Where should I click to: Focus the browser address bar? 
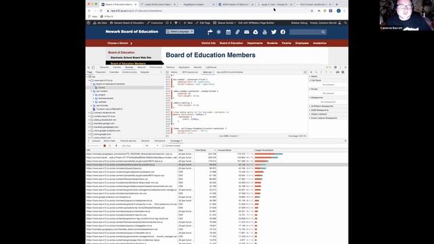click(x=208, y=11)
